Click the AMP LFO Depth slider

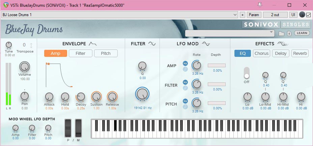[x=217, y=65]
